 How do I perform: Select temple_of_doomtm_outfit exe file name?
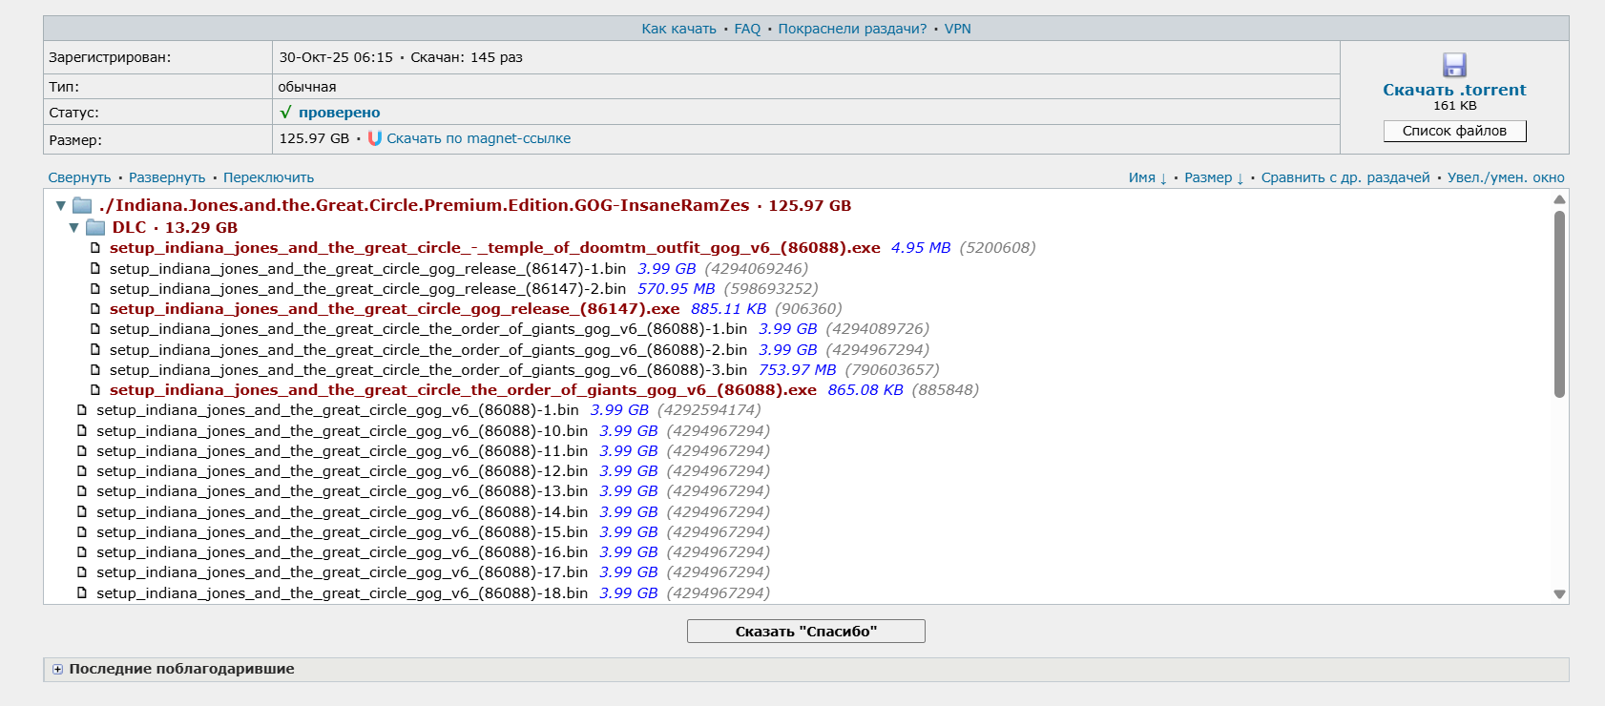(x=494, y=248)
